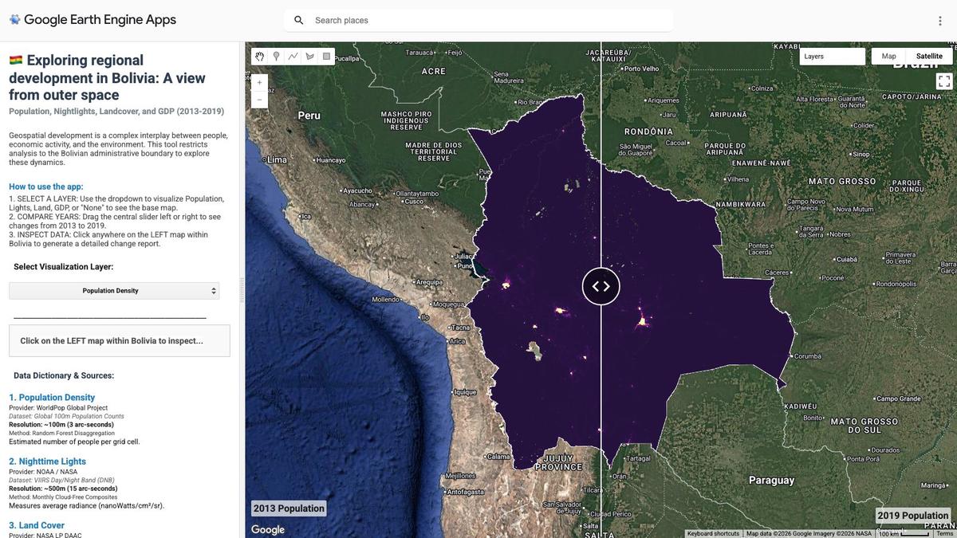The height and width of the screenshot is (538, 957).
Task: Click the inspect prompt panel
Action: 120,340
